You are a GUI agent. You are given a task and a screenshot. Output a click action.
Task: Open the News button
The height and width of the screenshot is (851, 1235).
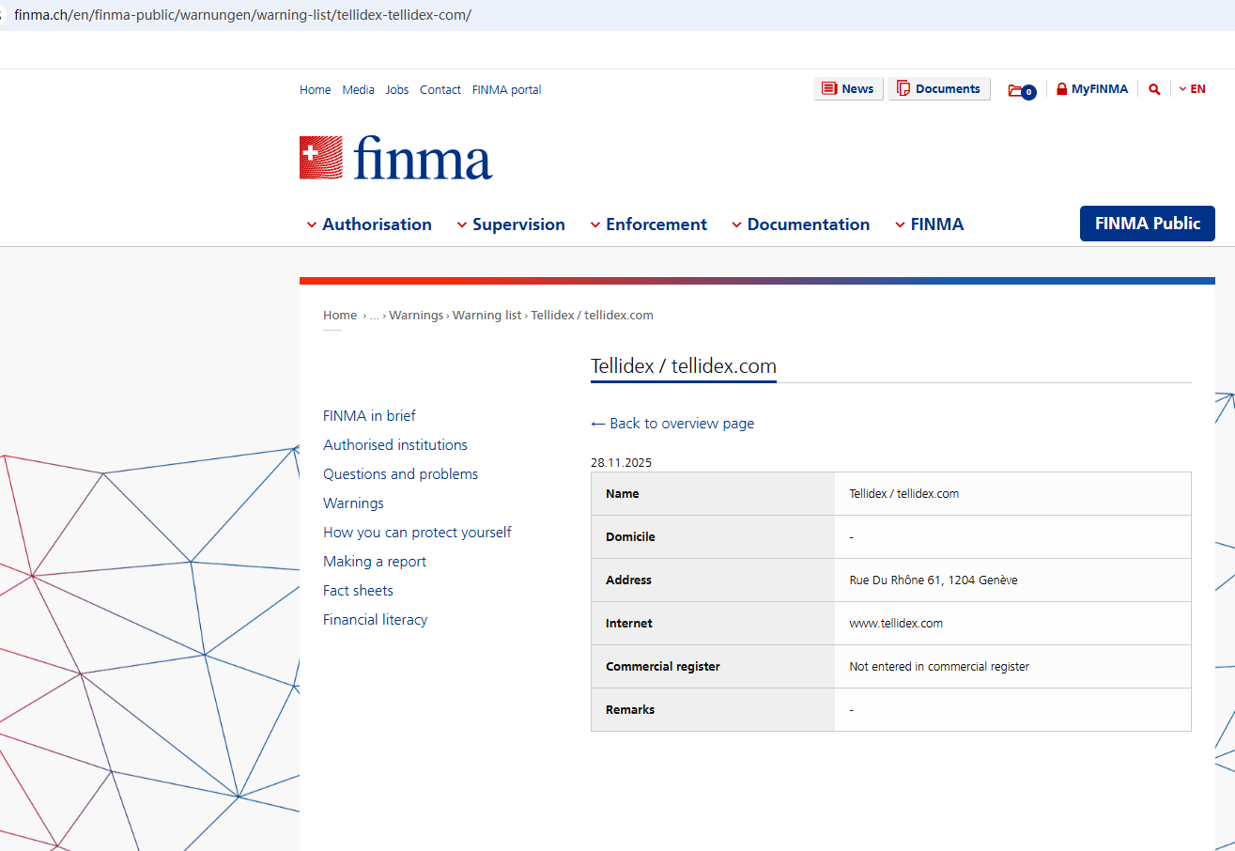pyautogui.click(x=848, y=89)
